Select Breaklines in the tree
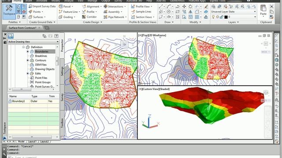The height and width of the screenshot is (158, 282). (41, 56)
